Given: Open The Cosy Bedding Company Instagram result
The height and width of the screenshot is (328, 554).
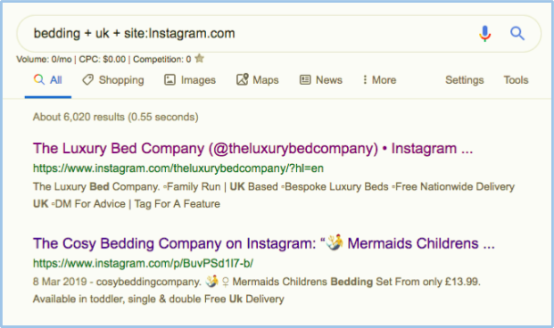Looking at the screenshot, I should click(x=263, y=243).
